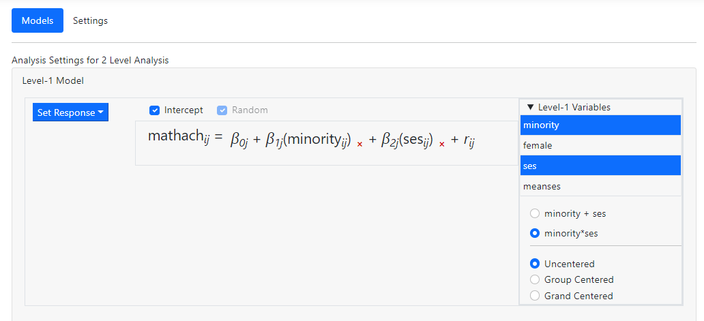The height and width of the screenshot is (321, 704).
Task: Open the Set Response dropdown
Action: coord(70,112)
